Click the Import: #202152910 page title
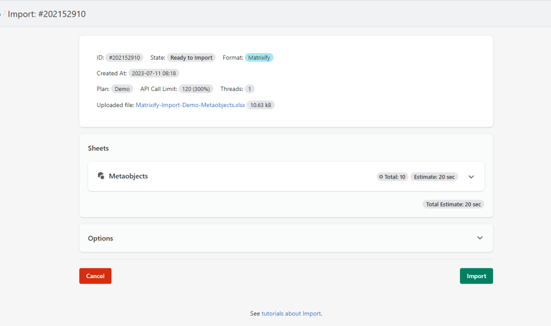The height and width of the screenshot is (326, 551). (x=48, y=14)
